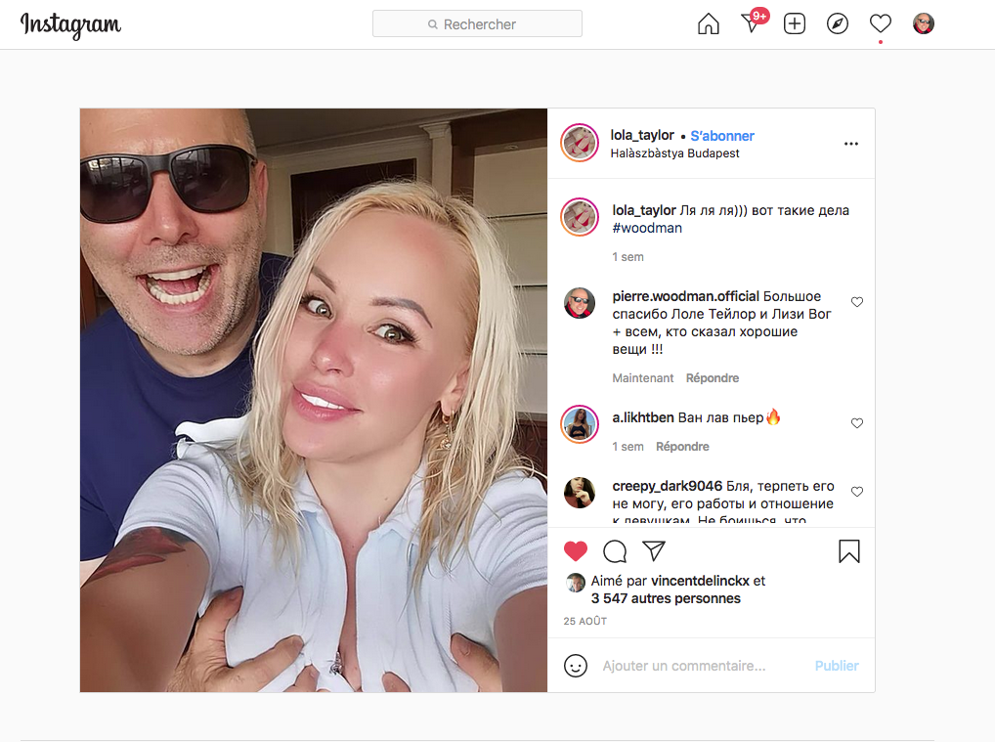Open the Instagram home feed icon
This screenshot has height=742, width=995.
tap(709, 24)
